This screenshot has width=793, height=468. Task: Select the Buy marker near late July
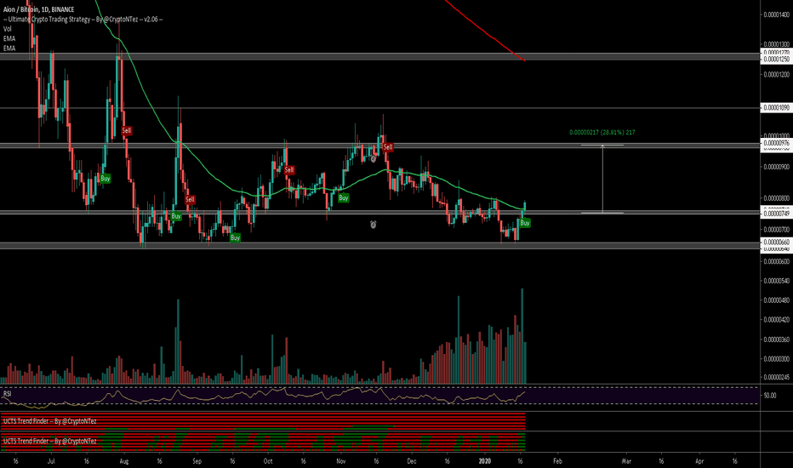point(106,179)
